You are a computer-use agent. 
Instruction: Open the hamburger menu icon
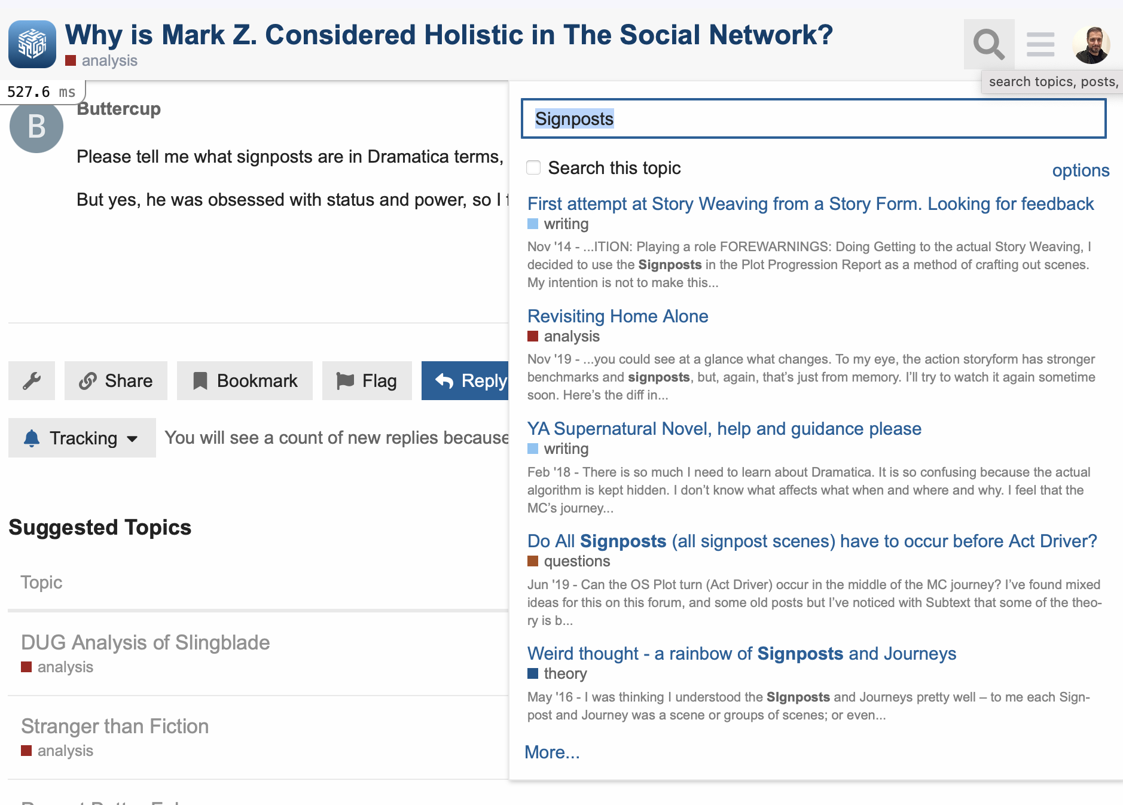[1040, 44]
